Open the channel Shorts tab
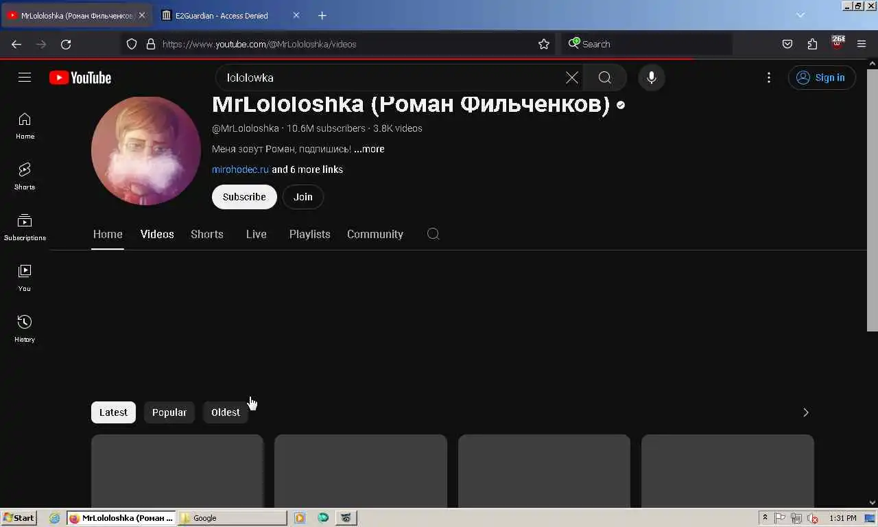The width and height of the screenshot is (878, 527). (207, 234)
